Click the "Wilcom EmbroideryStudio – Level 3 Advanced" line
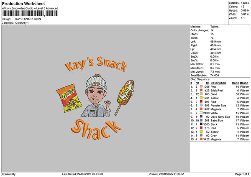This screenshot has height=177, width=251. 30,8
